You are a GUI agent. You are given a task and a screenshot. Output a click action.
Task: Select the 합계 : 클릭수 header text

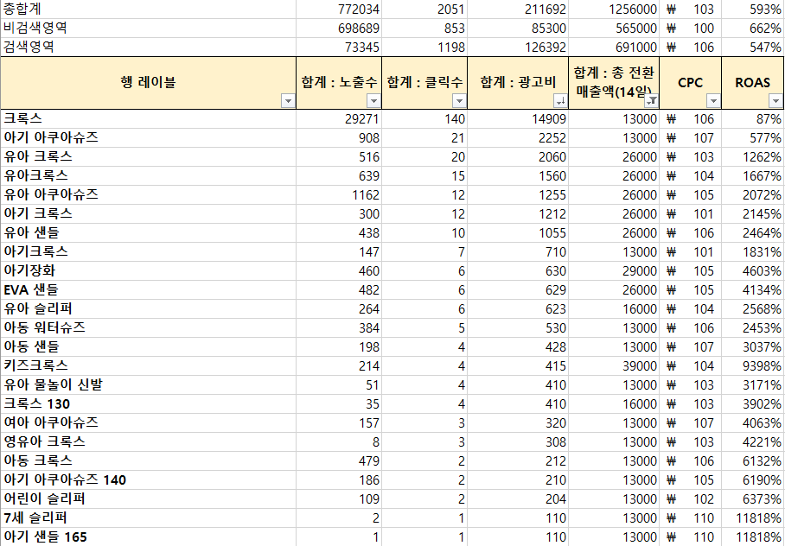[x=424, y=83]
